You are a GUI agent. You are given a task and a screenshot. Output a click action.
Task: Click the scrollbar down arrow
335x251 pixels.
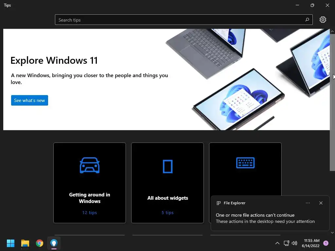(332, 233)
